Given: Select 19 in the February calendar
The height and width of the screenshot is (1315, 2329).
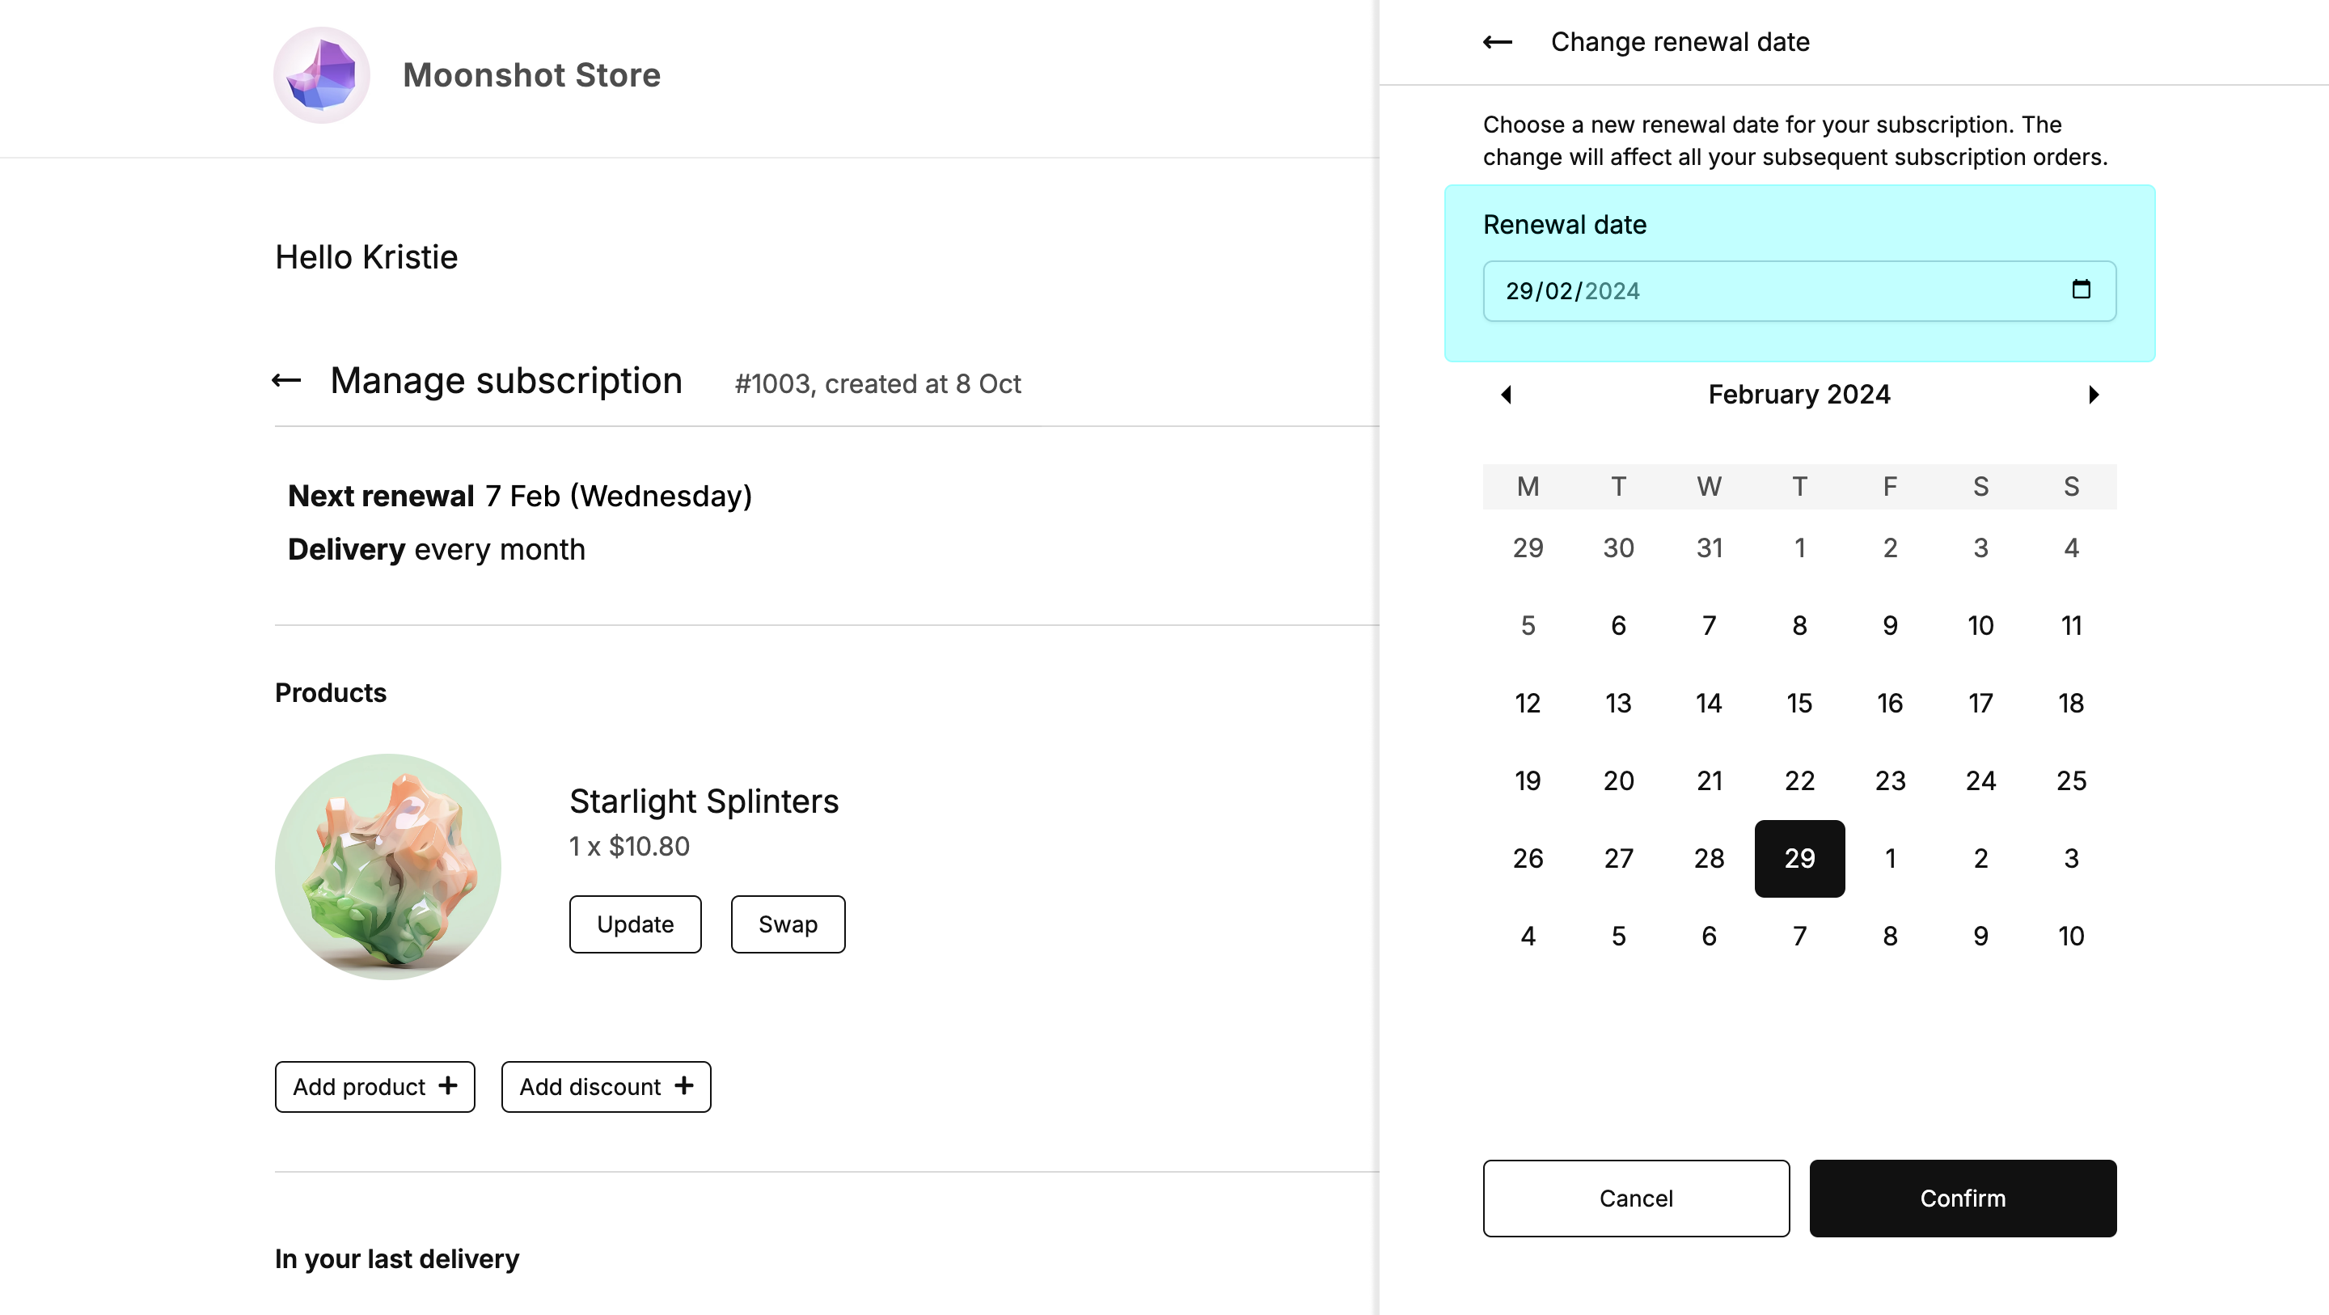Looking at the screenshot, I should [x=1528, y=780].
